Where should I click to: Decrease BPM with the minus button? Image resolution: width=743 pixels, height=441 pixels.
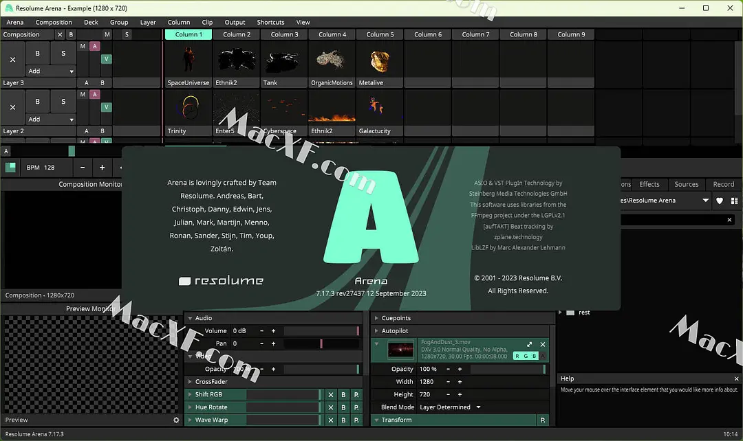(83, 168)
